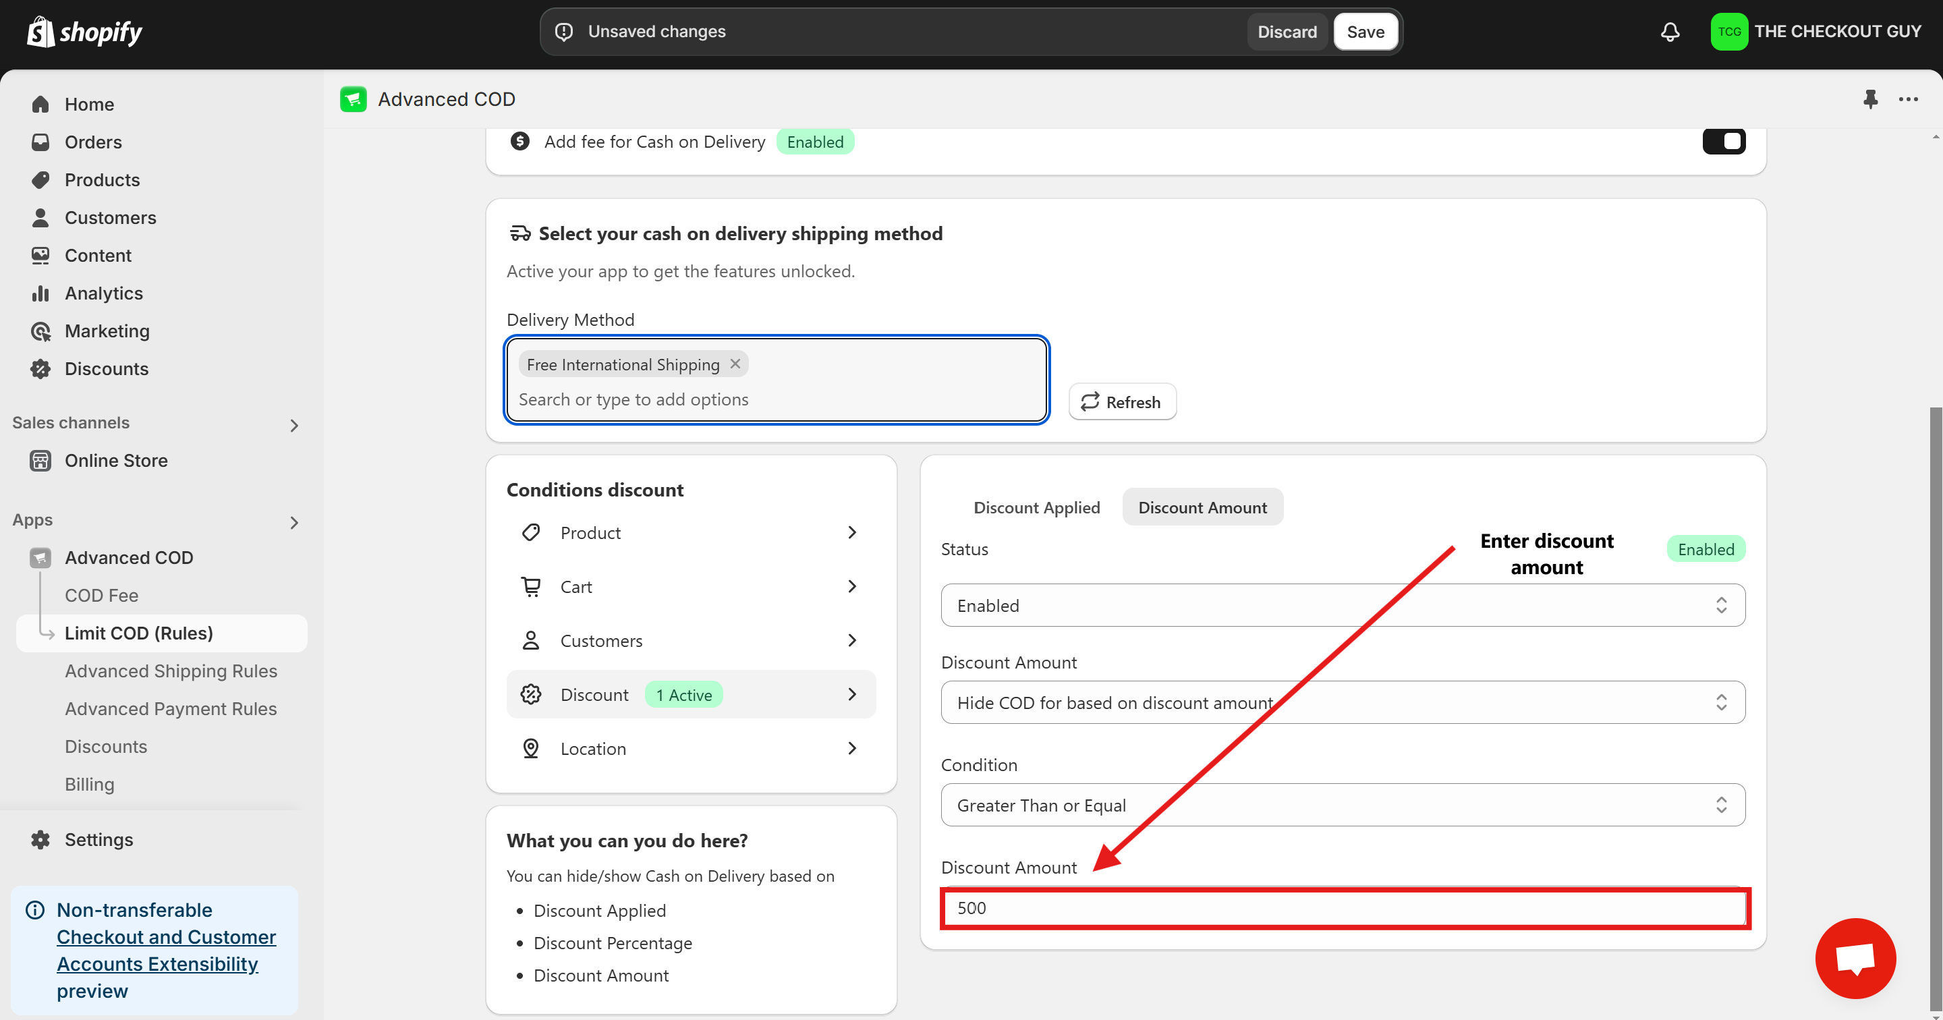This screenshot has height=1020, width=1943.
Task: Refresh the delivery methods
Action: tap(1121, 401)
